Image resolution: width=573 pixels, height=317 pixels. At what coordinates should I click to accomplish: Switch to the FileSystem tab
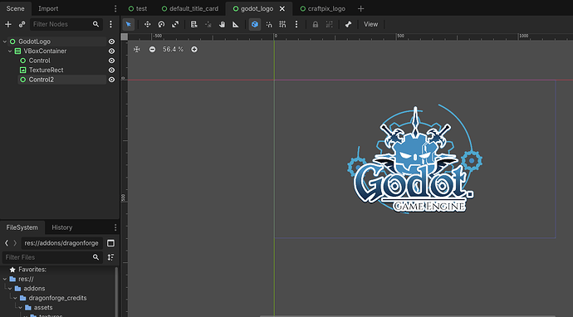tap(22, 227)
